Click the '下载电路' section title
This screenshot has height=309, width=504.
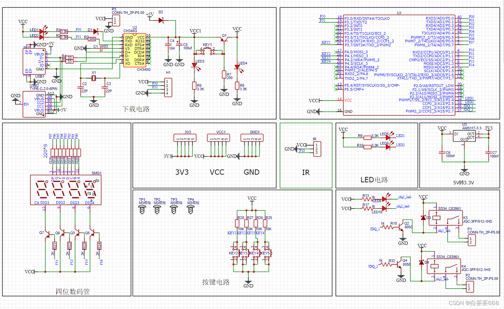[136, 109]
